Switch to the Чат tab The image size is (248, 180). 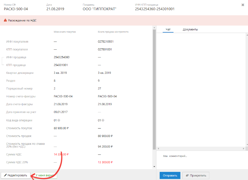(168, 29)
